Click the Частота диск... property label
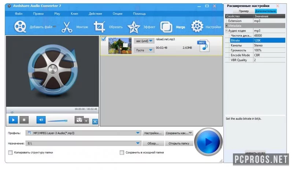Screen dimensions: 293x171 tap(241, 35)
